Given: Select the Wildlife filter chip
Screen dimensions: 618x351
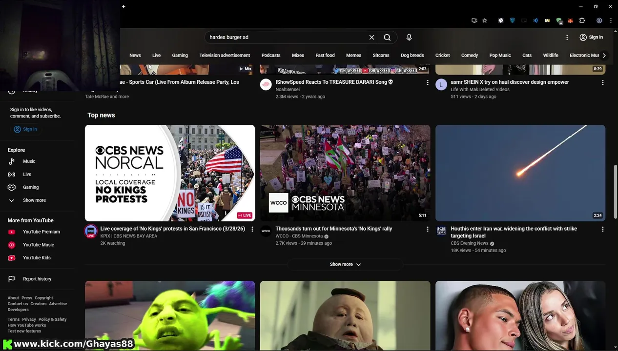Looking at the screenshot, I should point(551,55).
